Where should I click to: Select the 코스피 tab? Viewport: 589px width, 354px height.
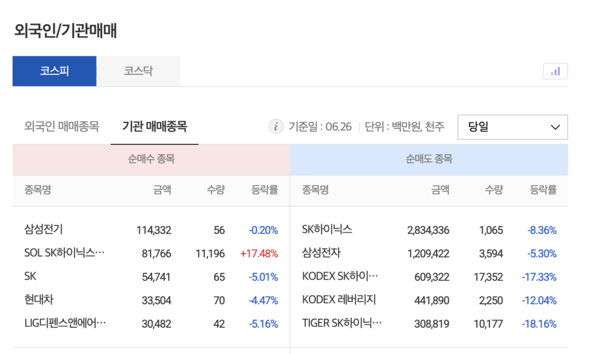coord(55,71)
